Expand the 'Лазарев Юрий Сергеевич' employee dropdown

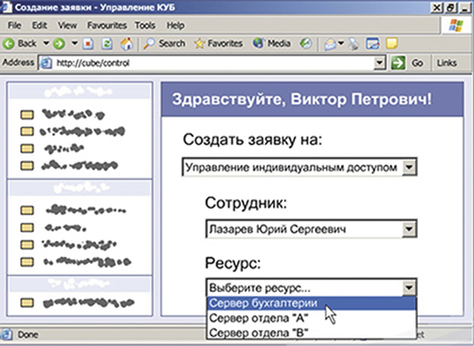coord(410,228)
